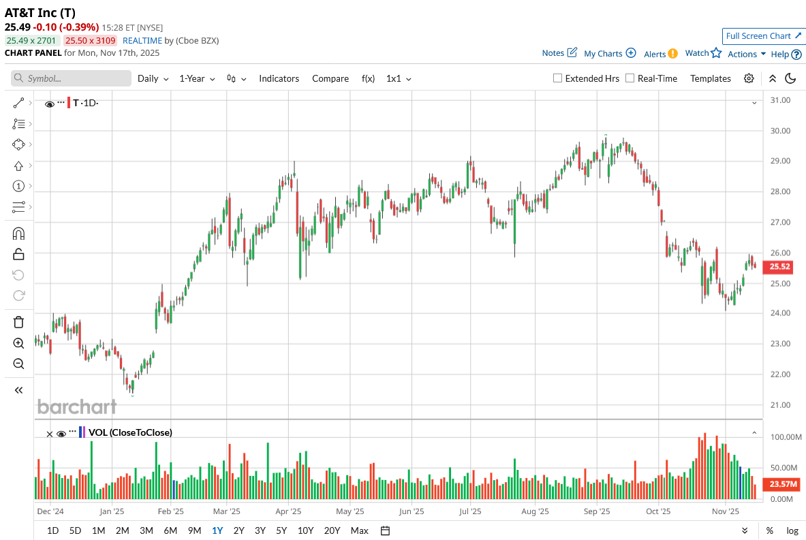
Task: Click the Notes link
Action: pyautogui.click(x=553, y=53)
